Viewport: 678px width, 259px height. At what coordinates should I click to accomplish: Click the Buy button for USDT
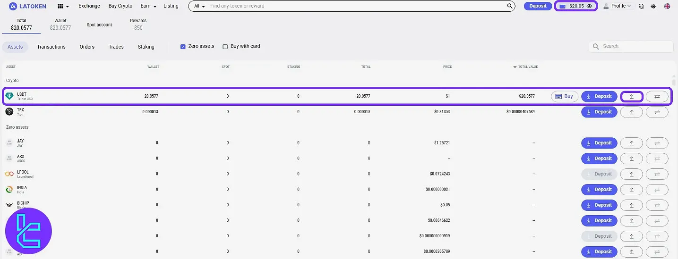pos(564,96)
